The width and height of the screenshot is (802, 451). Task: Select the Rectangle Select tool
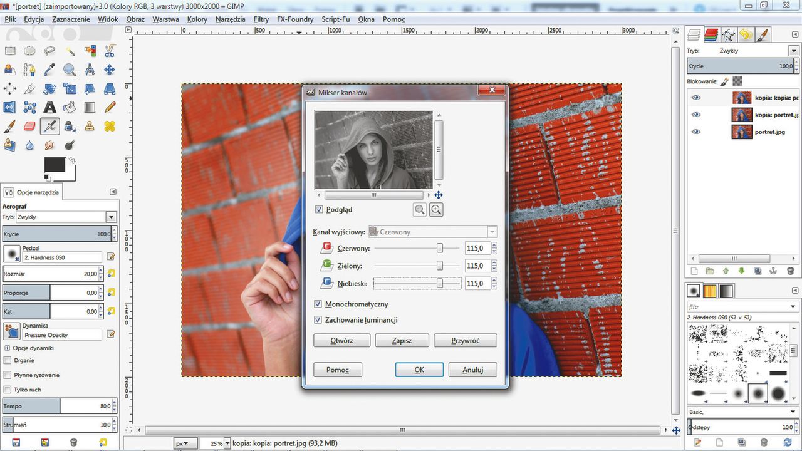(9, 51)
